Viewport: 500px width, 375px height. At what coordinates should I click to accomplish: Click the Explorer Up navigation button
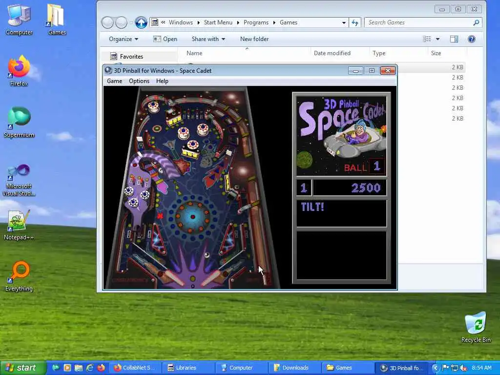[141, 22]
